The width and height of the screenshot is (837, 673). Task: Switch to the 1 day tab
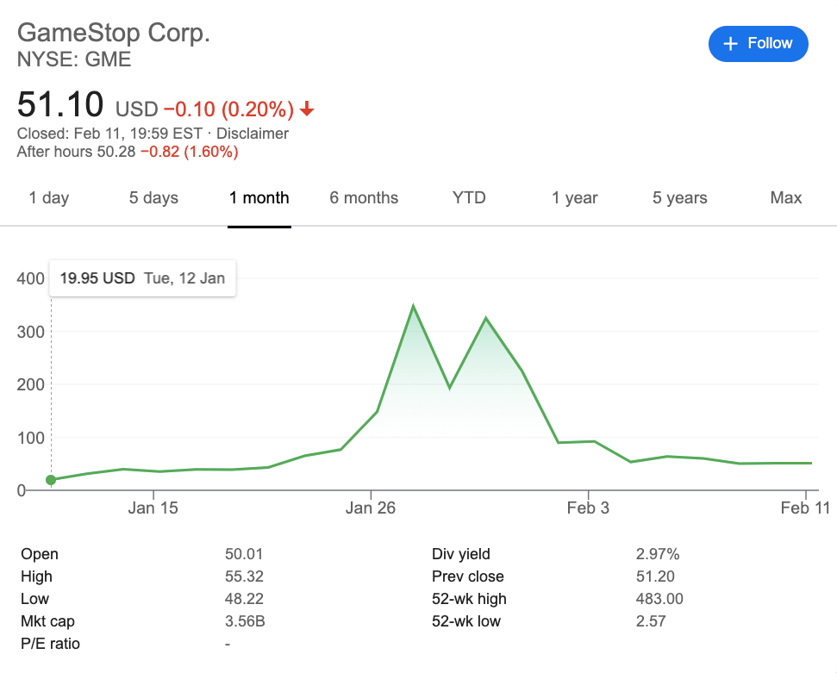point(48,198)
